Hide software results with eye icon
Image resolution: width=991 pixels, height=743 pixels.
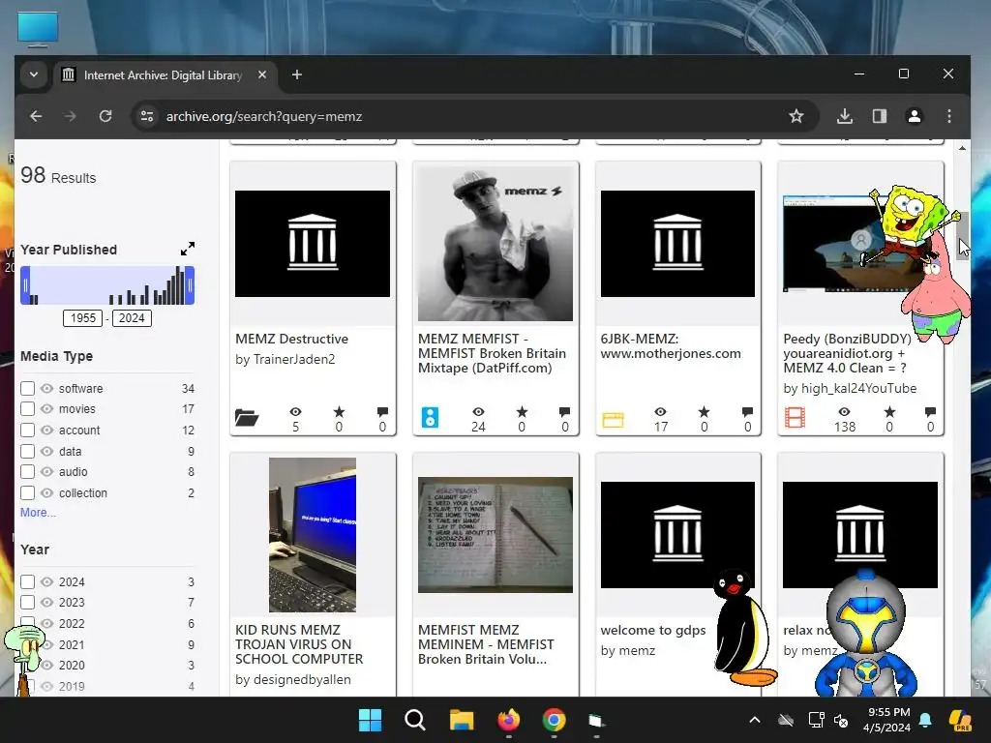click(46, 388)
